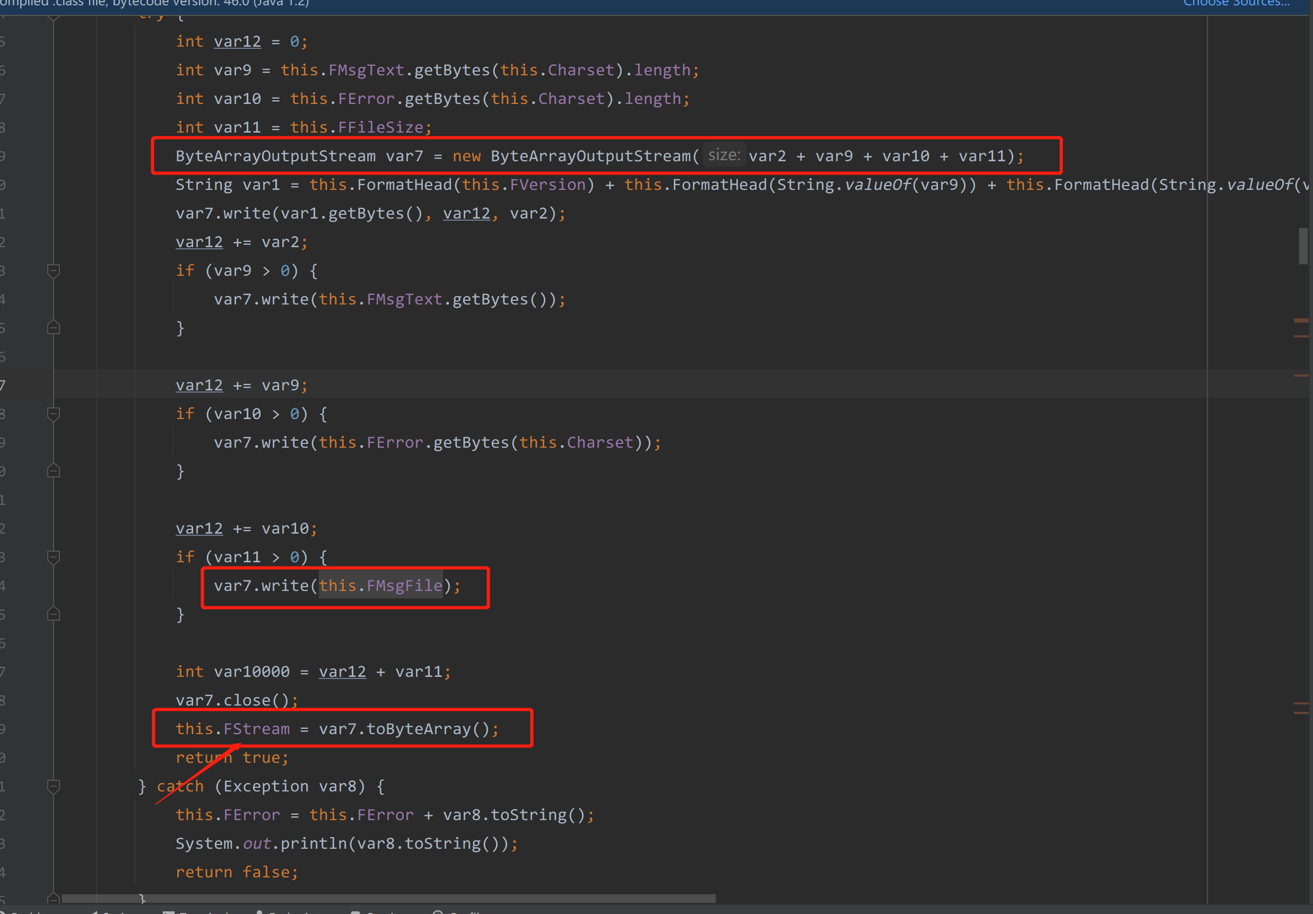Click the horizontal editor scrollbar
This screenshot has width=1313, height=914.
(x=389, y=899)
